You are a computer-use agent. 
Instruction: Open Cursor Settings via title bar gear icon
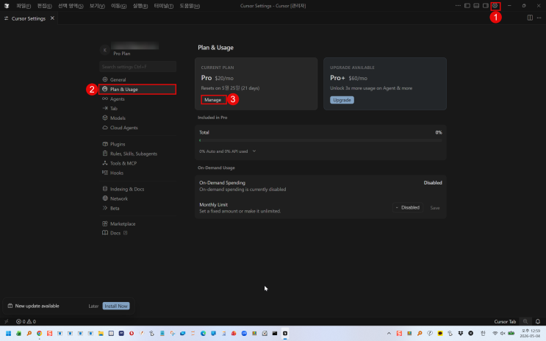(x=495, y=6)
